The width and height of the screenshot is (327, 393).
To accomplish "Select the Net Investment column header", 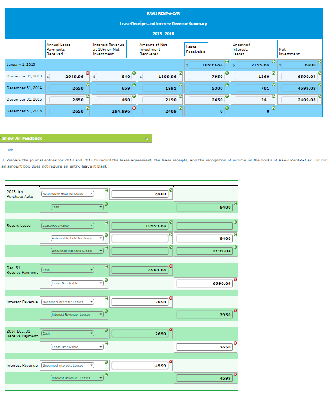I will click(289, 49).
